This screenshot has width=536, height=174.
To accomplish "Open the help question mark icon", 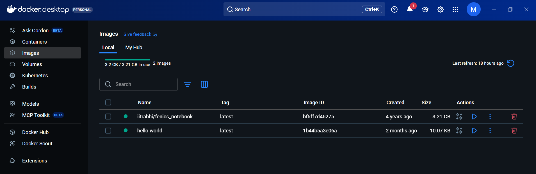I will click(x=394, y=10).
